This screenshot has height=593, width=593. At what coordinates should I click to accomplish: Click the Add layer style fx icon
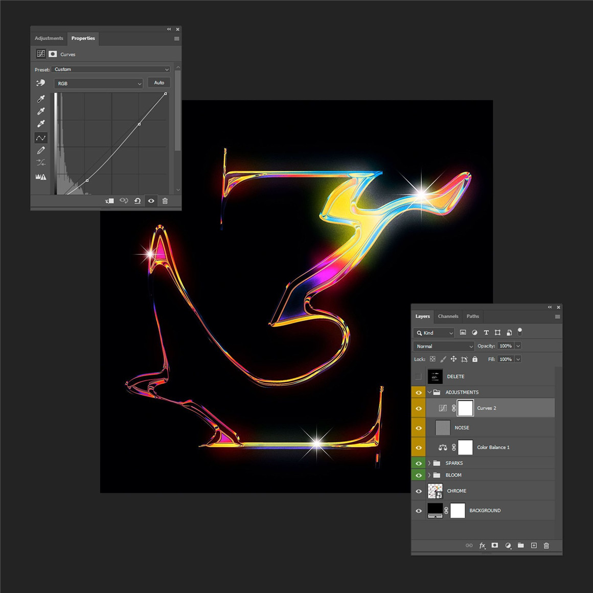click(482, 545)
